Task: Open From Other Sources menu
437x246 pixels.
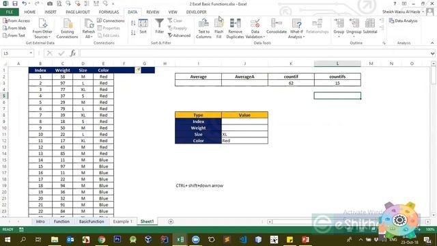Action: [42, 28]
